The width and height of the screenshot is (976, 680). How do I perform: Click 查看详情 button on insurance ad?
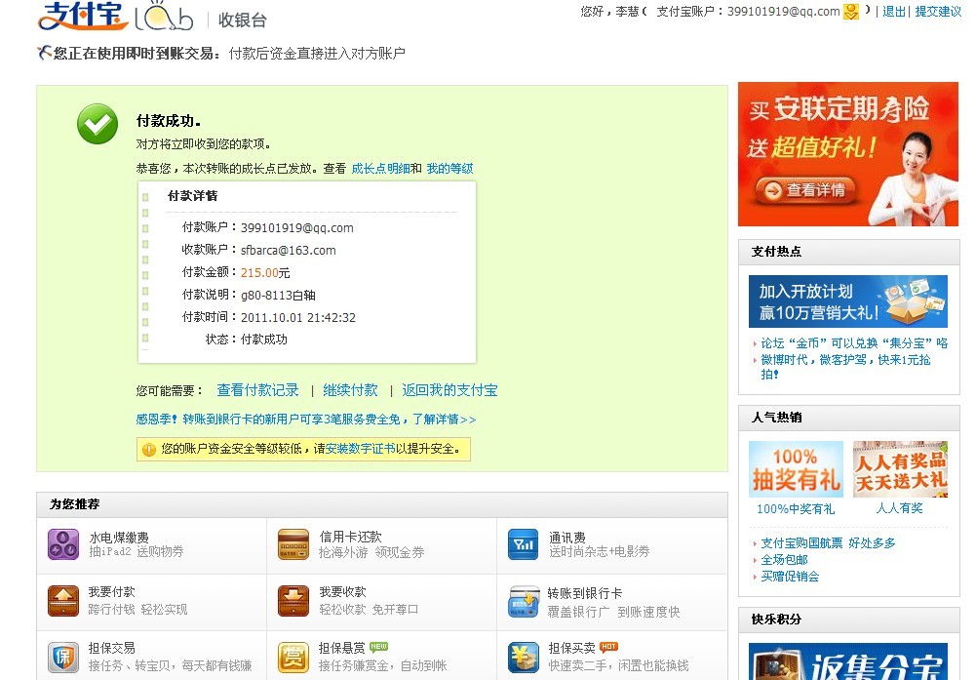coord(805,190)
